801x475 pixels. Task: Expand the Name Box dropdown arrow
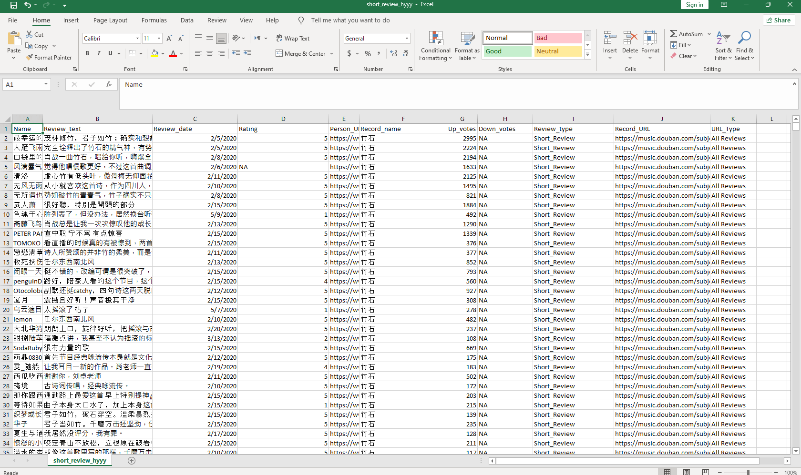point(46,84)
